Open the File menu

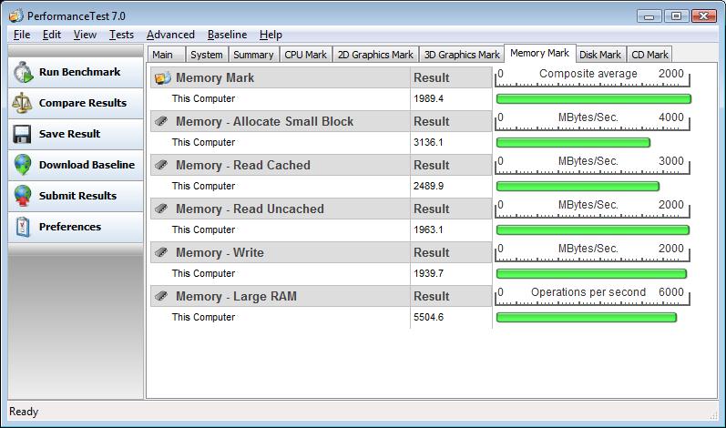click(22, 35)
